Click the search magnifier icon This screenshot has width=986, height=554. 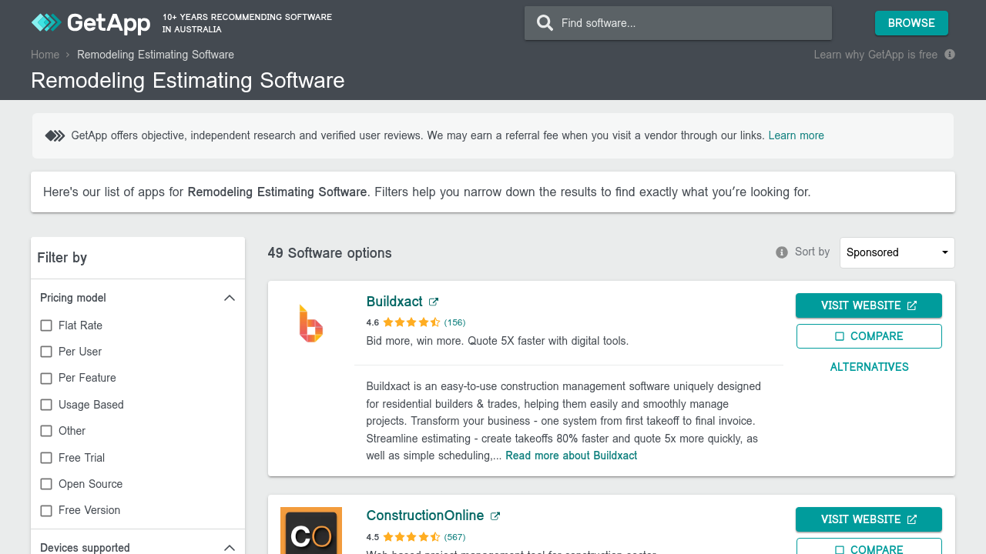pyautogui.click(x=545, y=23)
